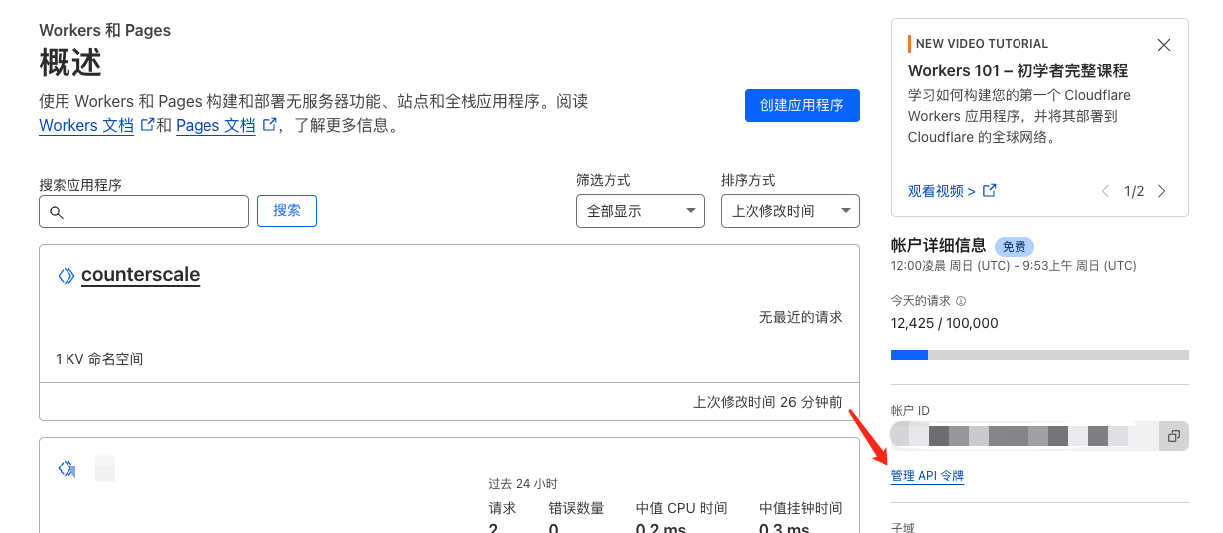Click the 过去 24 小时 label

tap(523, 484)
